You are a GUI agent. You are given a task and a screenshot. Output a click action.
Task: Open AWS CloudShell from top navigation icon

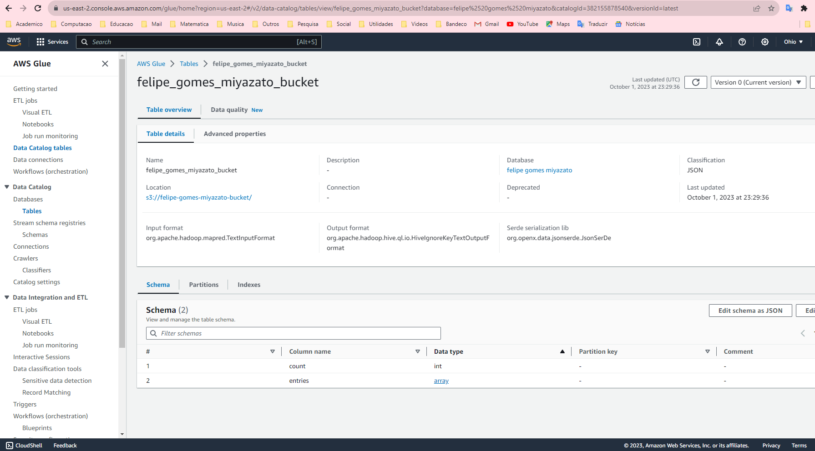tap(696, 42)
